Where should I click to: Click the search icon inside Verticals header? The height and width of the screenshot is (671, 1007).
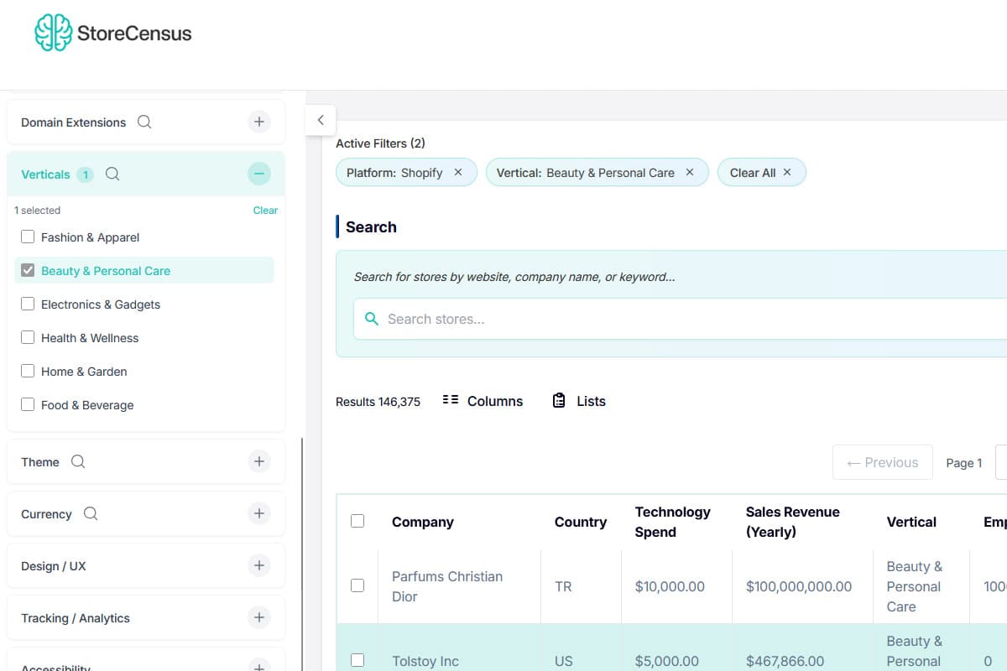(112, 174)
